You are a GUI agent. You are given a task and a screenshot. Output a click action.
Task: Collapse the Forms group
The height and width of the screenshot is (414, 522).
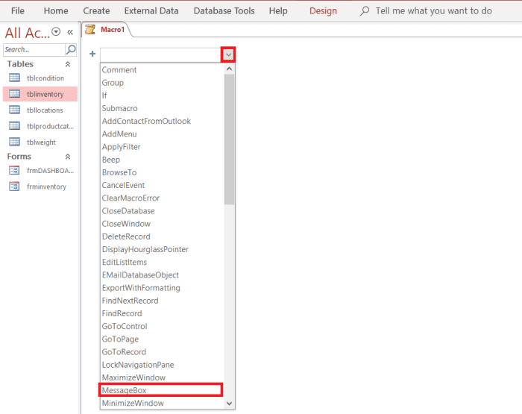68,157
